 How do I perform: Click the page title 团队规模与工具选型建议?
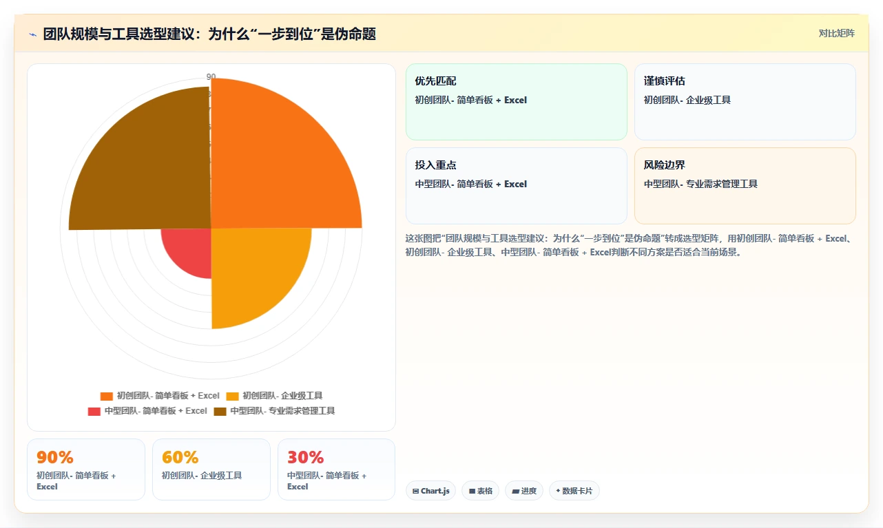pos(209,34)
